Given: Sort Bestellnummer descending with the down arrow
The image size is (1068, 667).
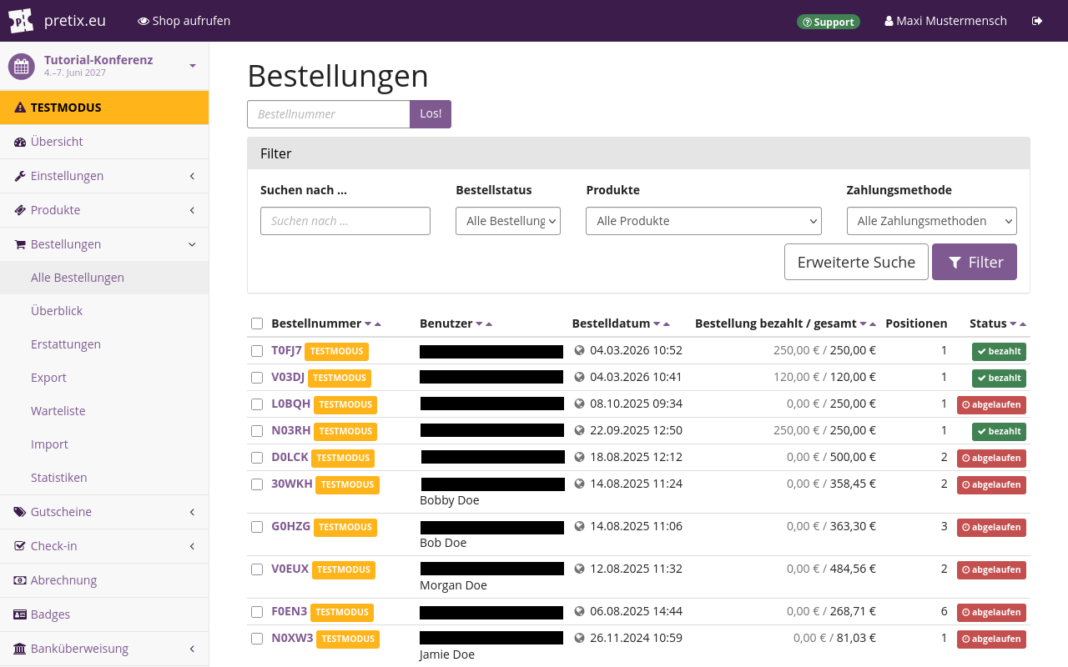Looking at the screenshot, I should tap(368, 324).
